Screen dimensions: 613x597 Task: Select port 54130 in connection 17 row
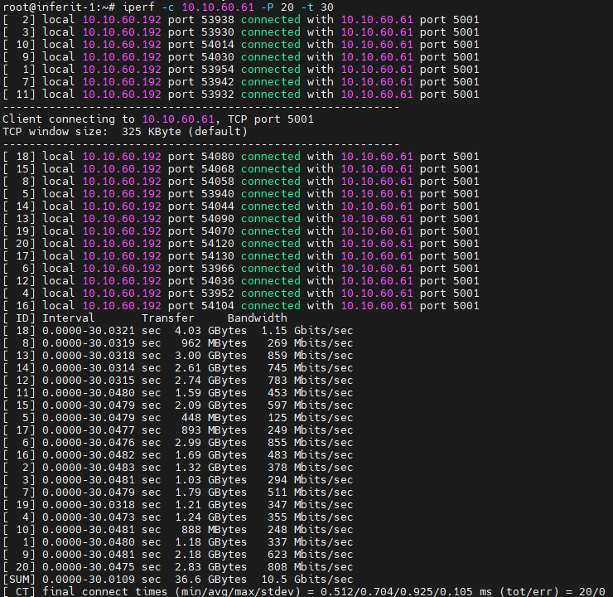click(x=218, y=256)
